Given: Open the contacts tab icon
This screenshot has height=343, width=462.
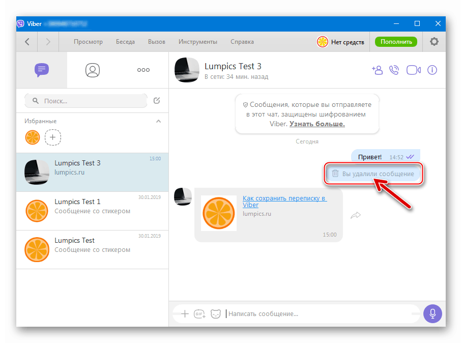Looking at the screenshot, I should click(x=93, y=70).
